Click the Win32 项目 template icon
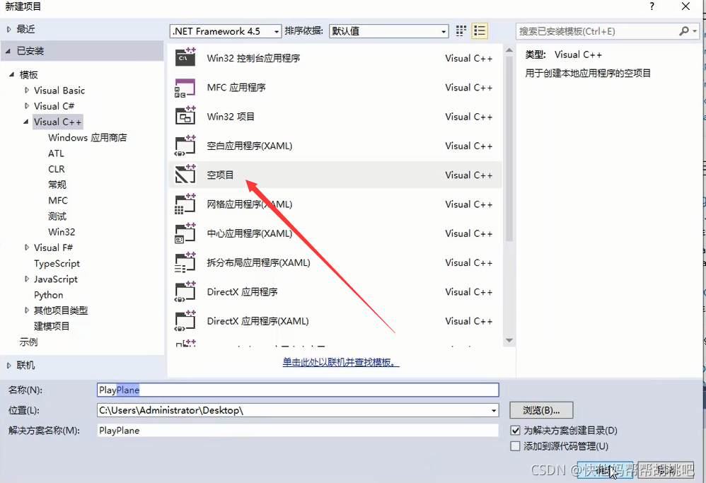The image size is (706, 483). click(185, 116)
